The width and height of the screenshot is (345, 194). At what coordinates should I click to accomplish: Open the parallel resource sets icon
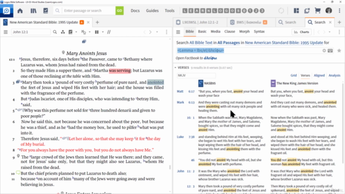pos(63,32)
